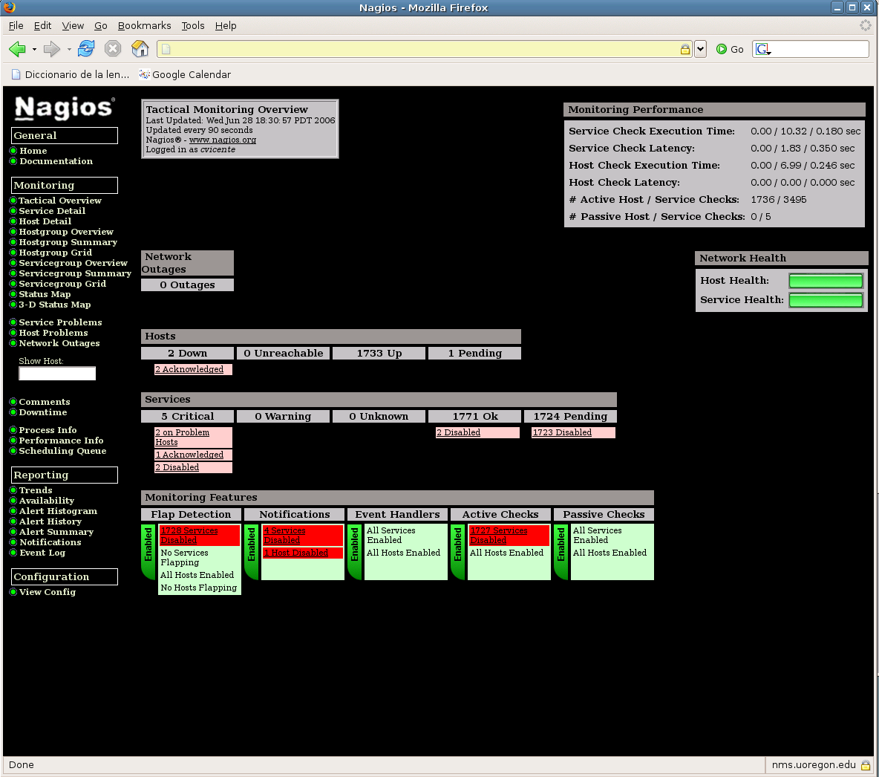
Task: Click the green bullet beside Tactical Overview
Action: point(13,201)
